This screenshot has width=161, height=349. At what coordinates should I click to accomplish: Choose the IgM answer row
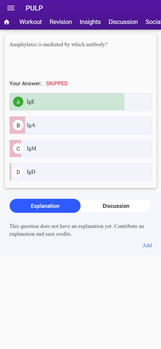tap(80, 149)
